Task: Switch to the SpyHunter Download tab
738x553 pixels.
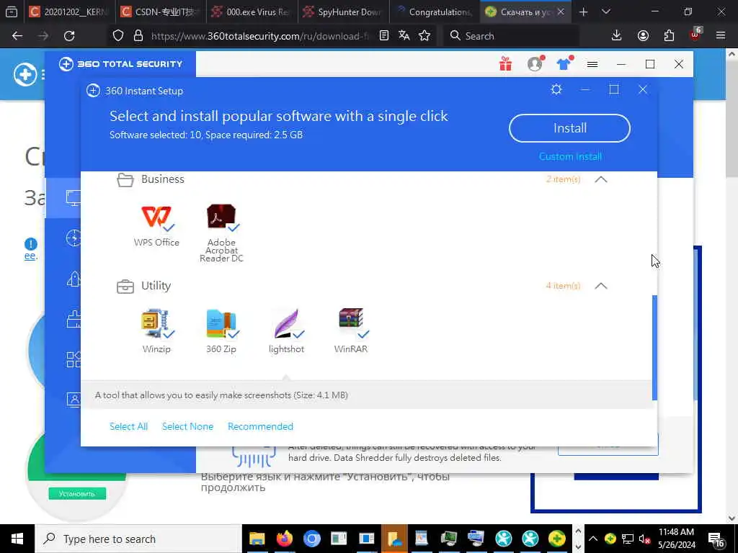Action: [x=344, y=12]
